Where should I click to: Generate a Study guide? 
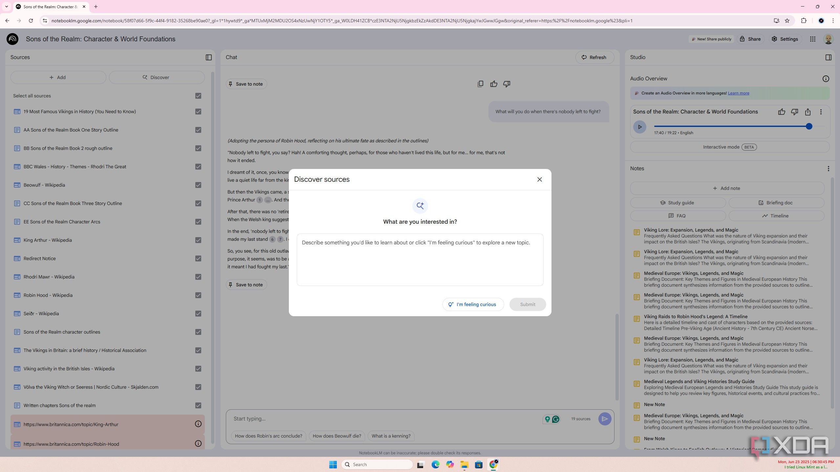[678, 203]
